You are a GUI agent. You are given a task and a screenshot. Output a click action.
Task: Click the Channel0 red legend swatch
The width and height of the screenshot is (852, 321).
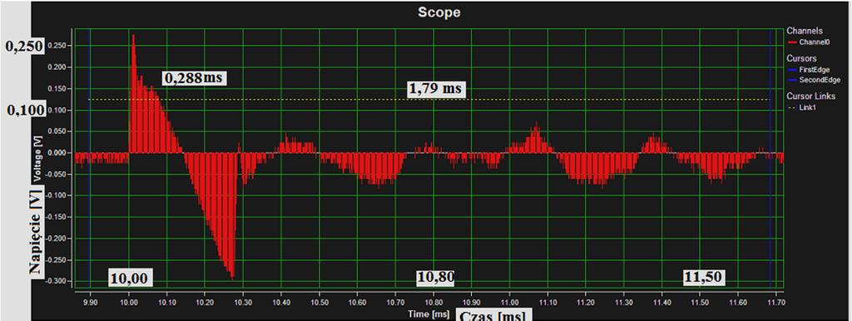click(x=792, y=42)
